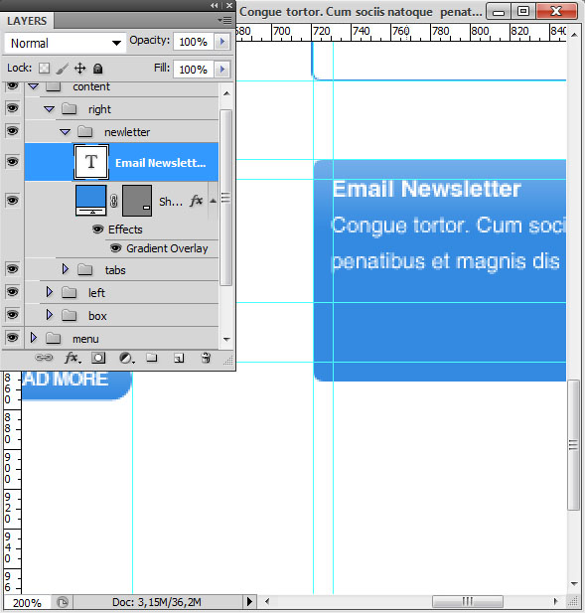Hide the Email Newsletter text layer

(13, 162)
